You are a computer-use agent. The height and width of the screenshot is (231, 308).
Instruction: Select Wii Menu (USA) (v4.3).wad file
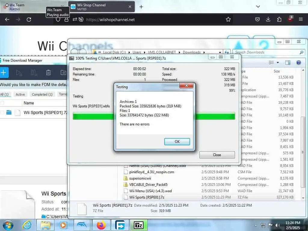click(x=150, y=191)
